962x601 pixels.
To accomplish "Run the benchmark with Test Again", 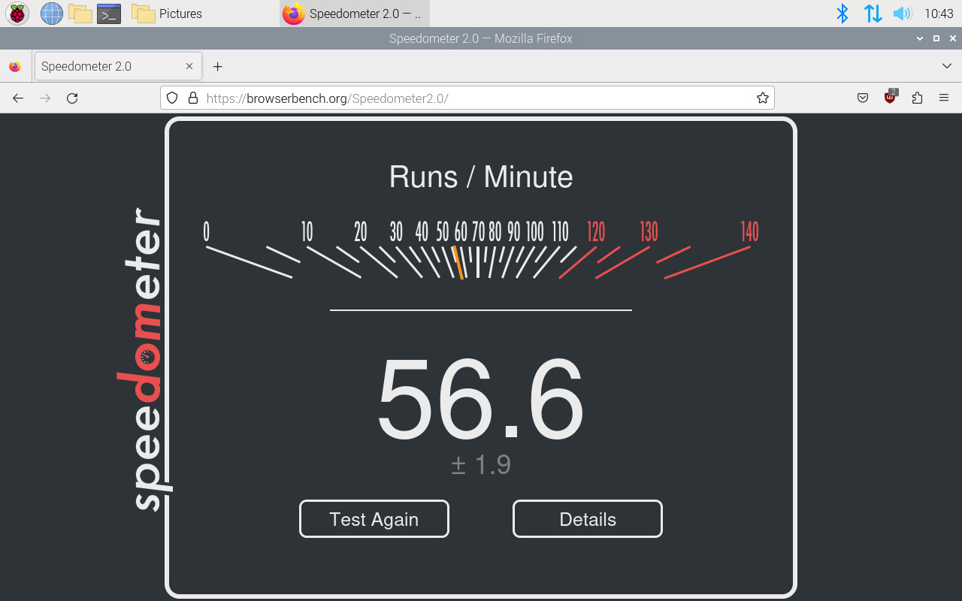I will [374, 519].
